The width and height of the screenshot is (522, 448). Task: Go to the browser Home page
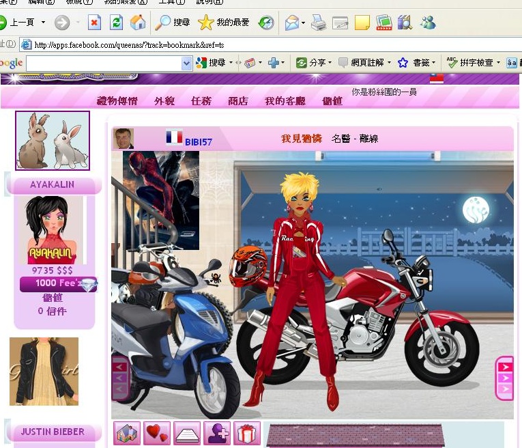138,23
